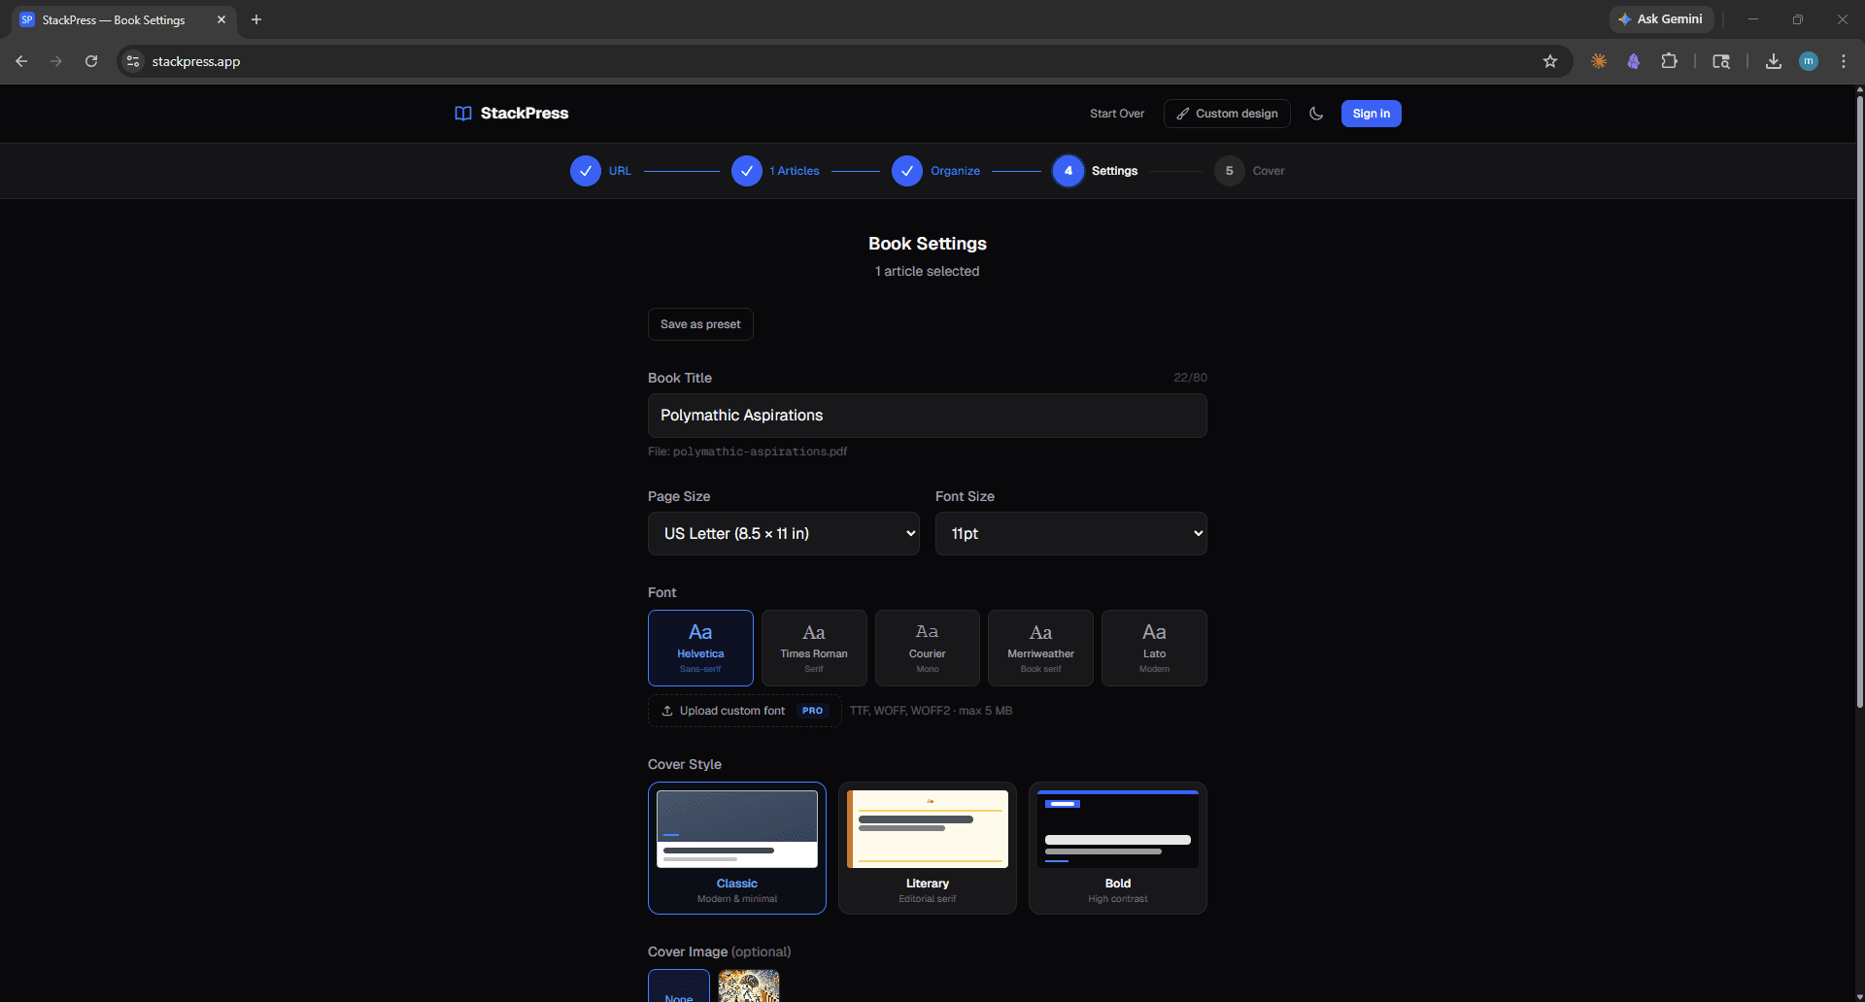Screen dimensions: 1865x1002
Task: Click the '1 article selected' text
Action: tap(928, 271)
